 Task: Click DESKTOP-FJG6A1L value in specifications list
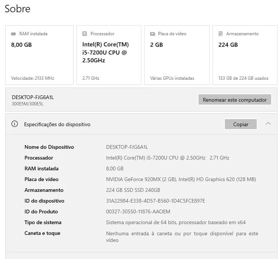127,147
